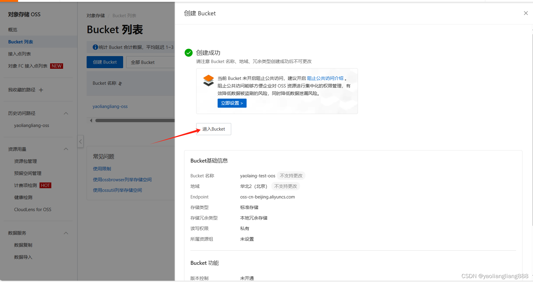This screenshot has width=533, height=282.
Task: Collapse the 资源用量 section
Action: coord(66,149)
